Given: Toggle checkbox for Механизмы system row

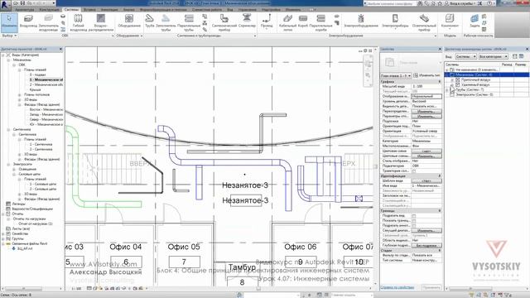Looking at the screenshot, I should click(452, 74).
